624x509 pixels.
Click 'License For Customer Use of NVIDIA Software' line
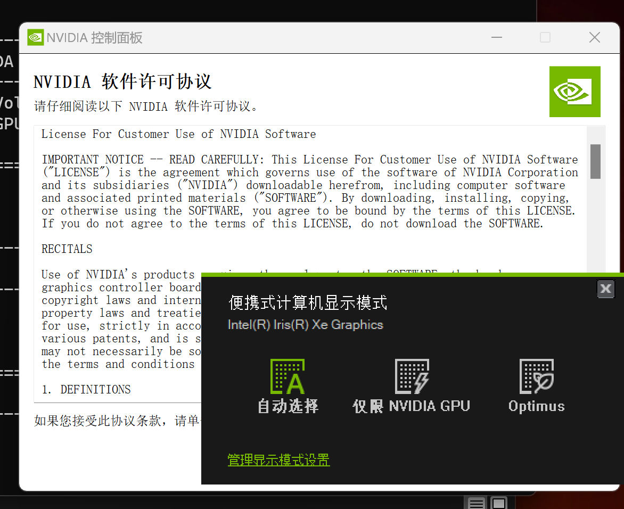pos(179,134)
